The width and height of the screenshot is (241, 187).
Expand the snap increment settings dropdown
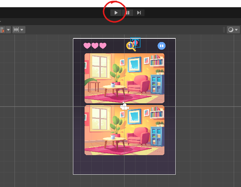coord(22,30)
